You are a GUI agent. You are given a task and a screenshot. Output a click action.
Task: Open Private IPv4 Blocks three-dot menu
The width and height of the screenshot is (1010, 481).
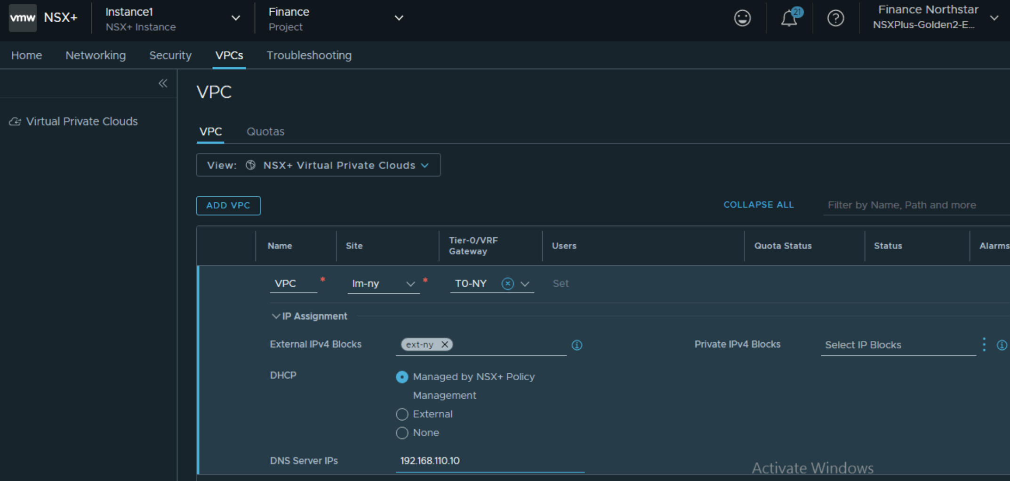point(984,345)
